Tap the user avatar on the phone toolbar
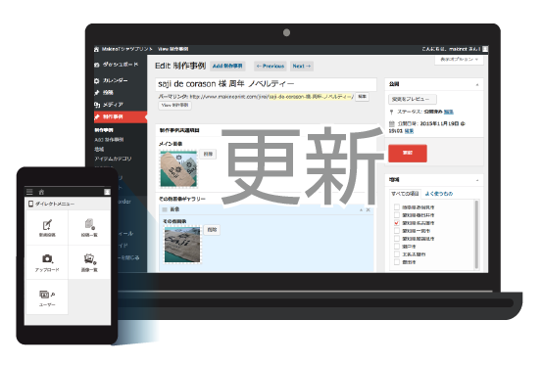542x366 pixels. tap(107, 192)
